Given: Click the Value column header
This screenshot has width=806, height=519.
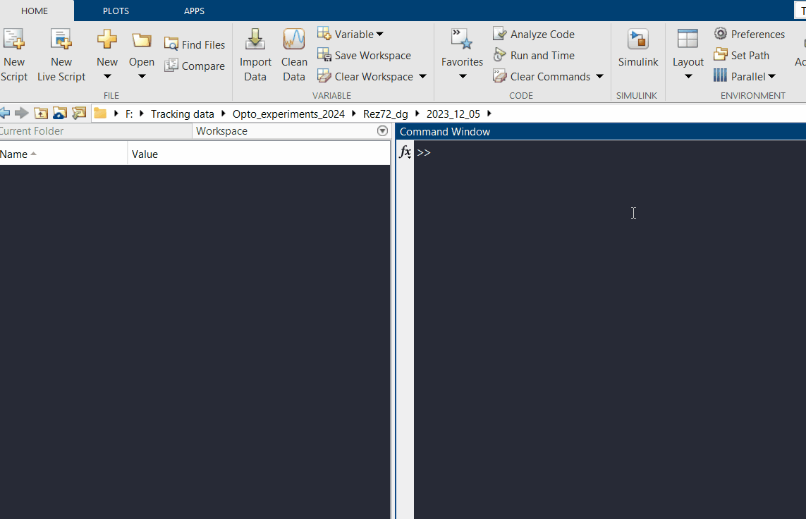Looking at the screenshot, I should click(x=259, y=154).
